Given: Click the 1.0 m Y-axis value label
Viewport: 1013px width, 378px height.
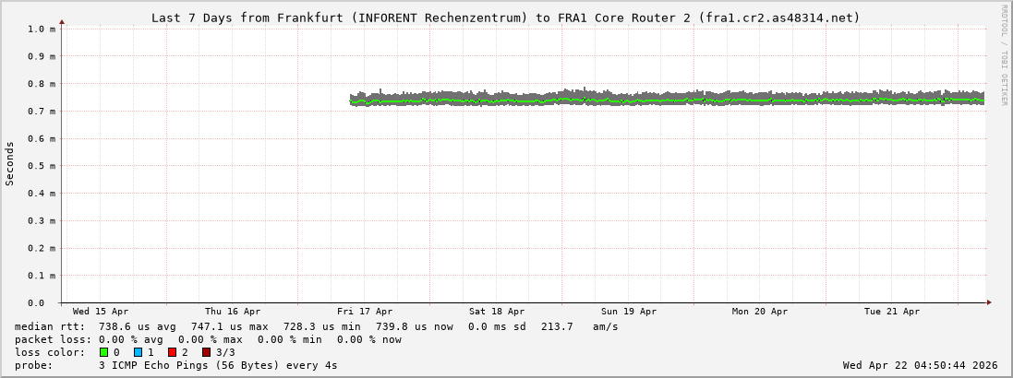Looking at the screenshot, I should [41, 29].
